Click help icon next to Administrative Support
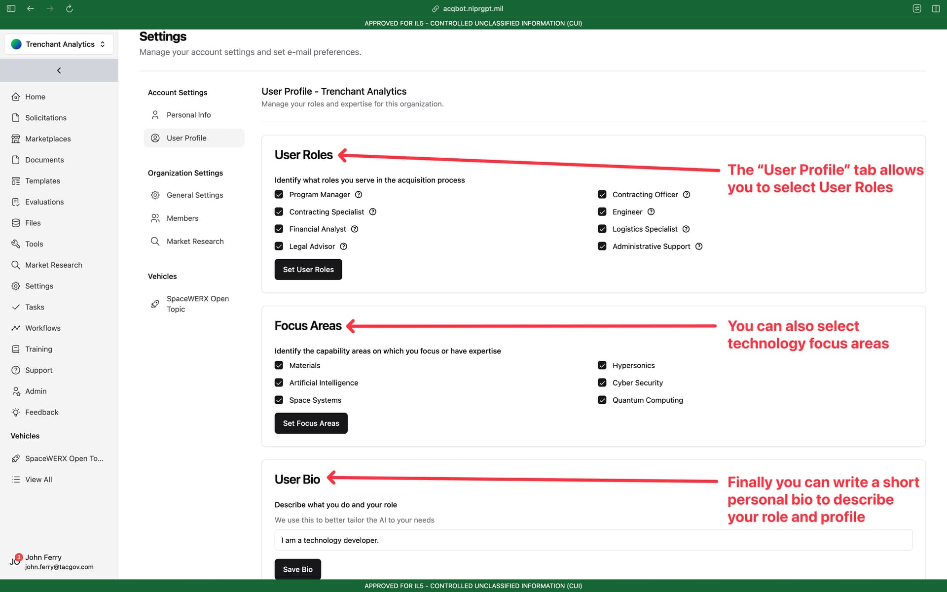The height and width of the screenshot is (592, 947). point(699,246)
